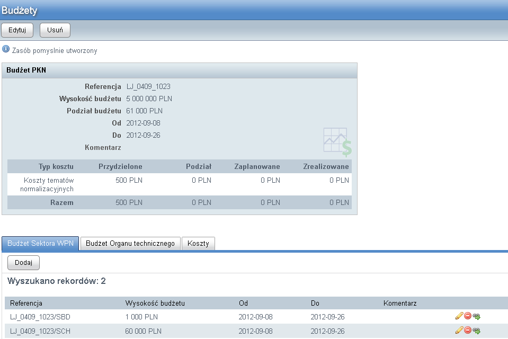This screenshot has height=339, width=508.
Task: Click the Przydzielone column header
Action: pyautogui.click(x=121, y=166)
